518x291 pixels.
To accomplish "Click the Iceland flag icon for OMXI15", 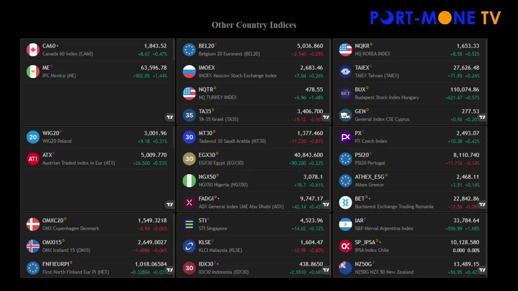I will click(x=33, y=246).
